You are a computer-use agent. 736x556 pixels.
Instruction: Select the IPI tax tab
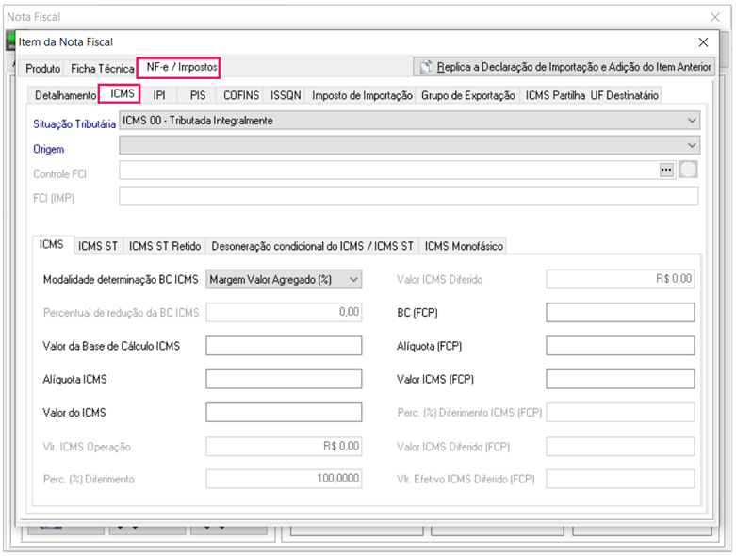159,95
